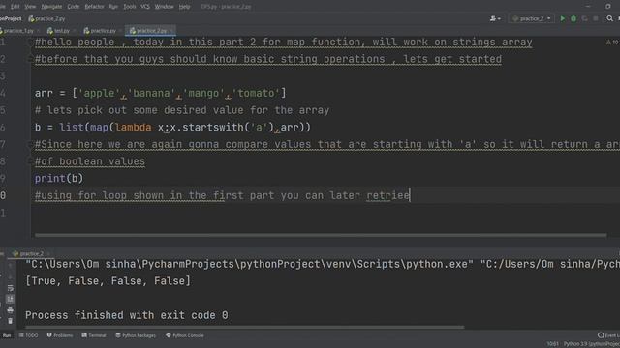Open the Python Packages tool window

(x=136, y=335)
